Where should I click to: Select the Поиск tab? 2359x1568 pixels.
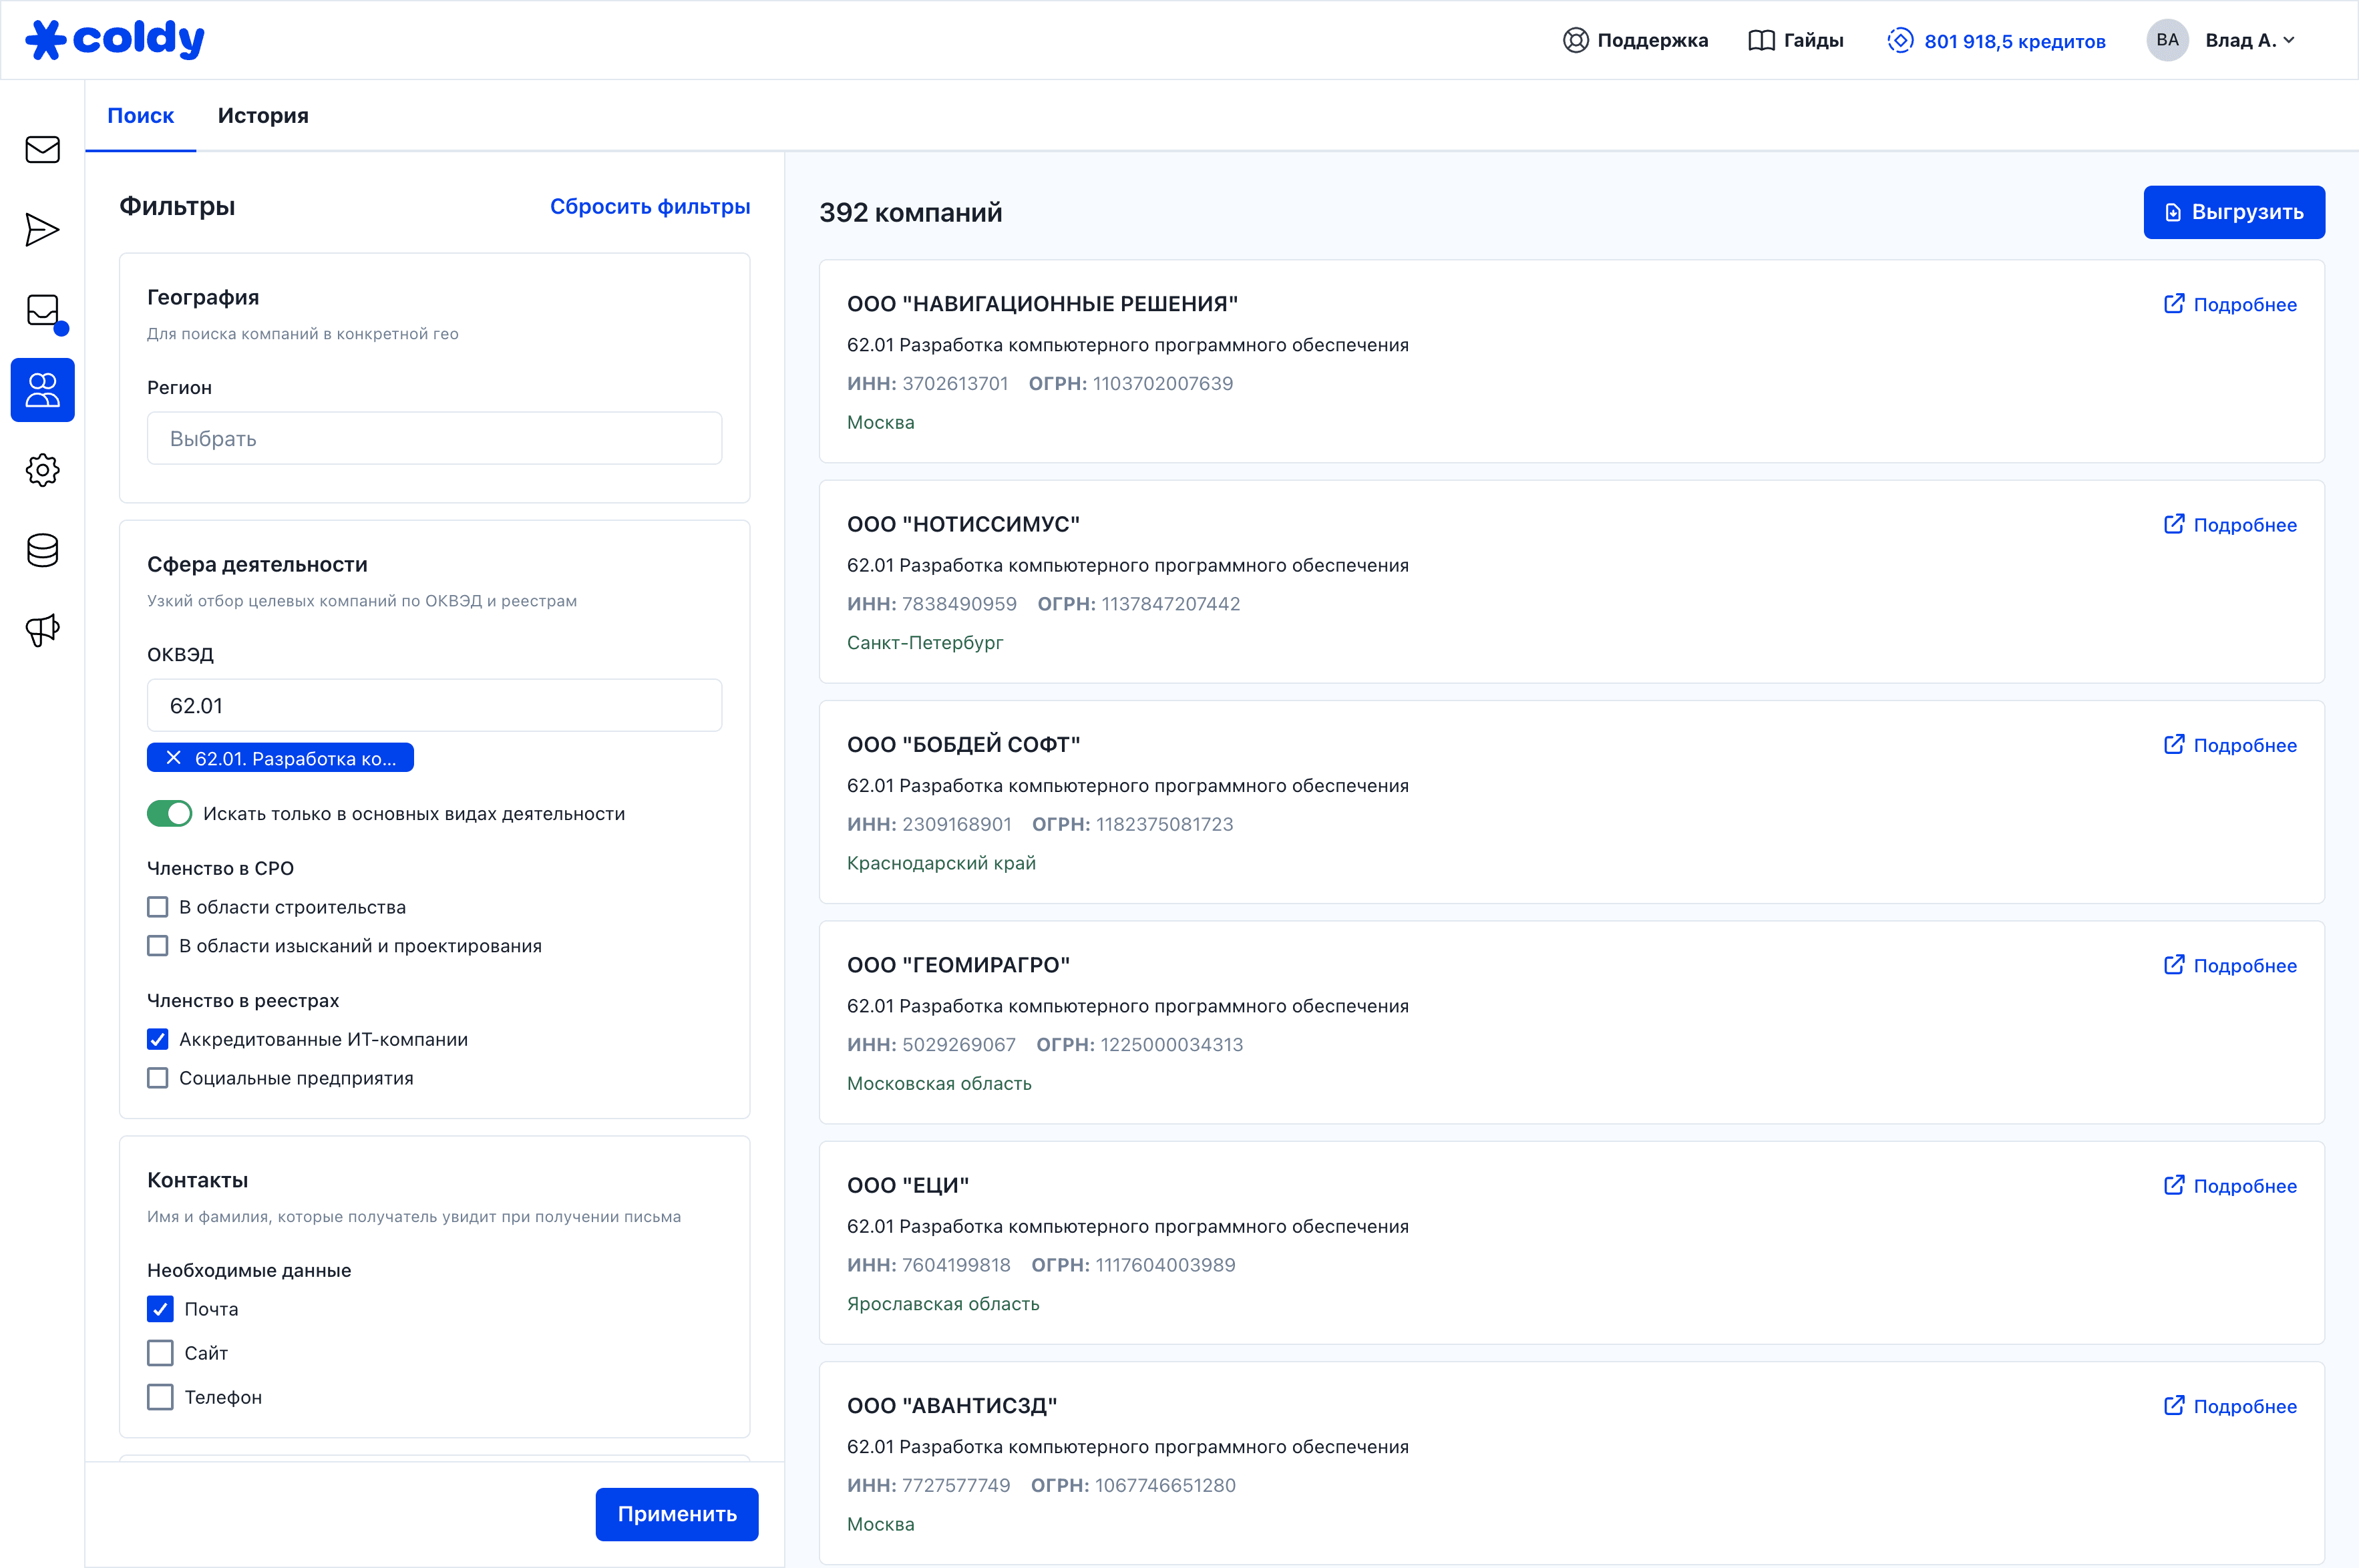140,116
